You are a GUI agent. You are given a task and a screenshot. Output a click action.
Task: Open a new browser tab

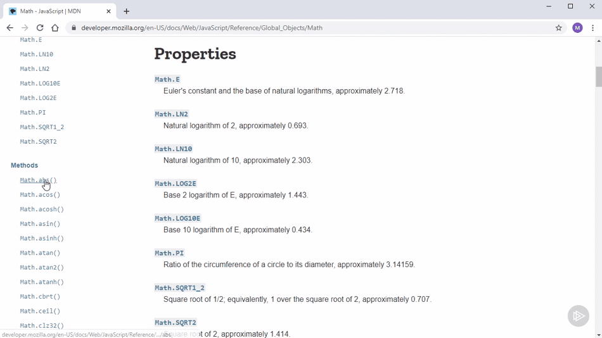[x=126, y=11]
